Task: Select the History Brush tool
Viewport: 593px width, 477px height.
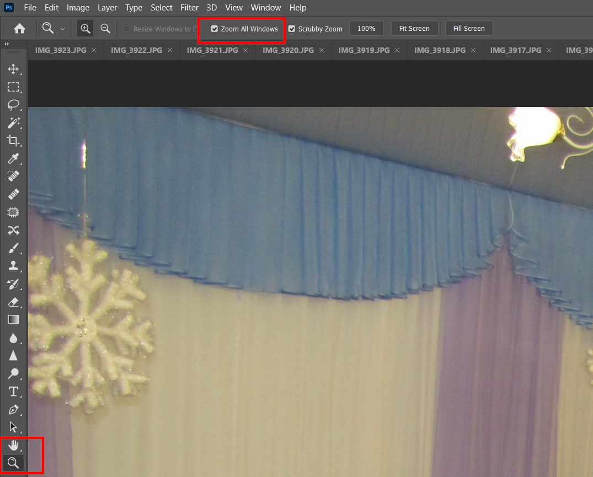Action: pyautogui.click(x=13, y=284)
